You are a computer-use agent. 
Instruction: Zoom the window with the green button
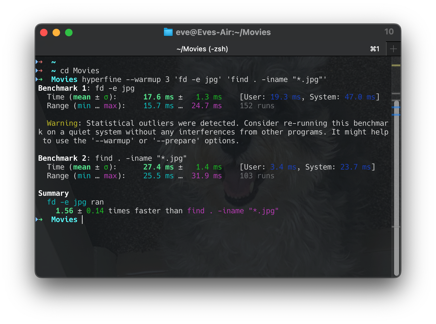point(69,33)
